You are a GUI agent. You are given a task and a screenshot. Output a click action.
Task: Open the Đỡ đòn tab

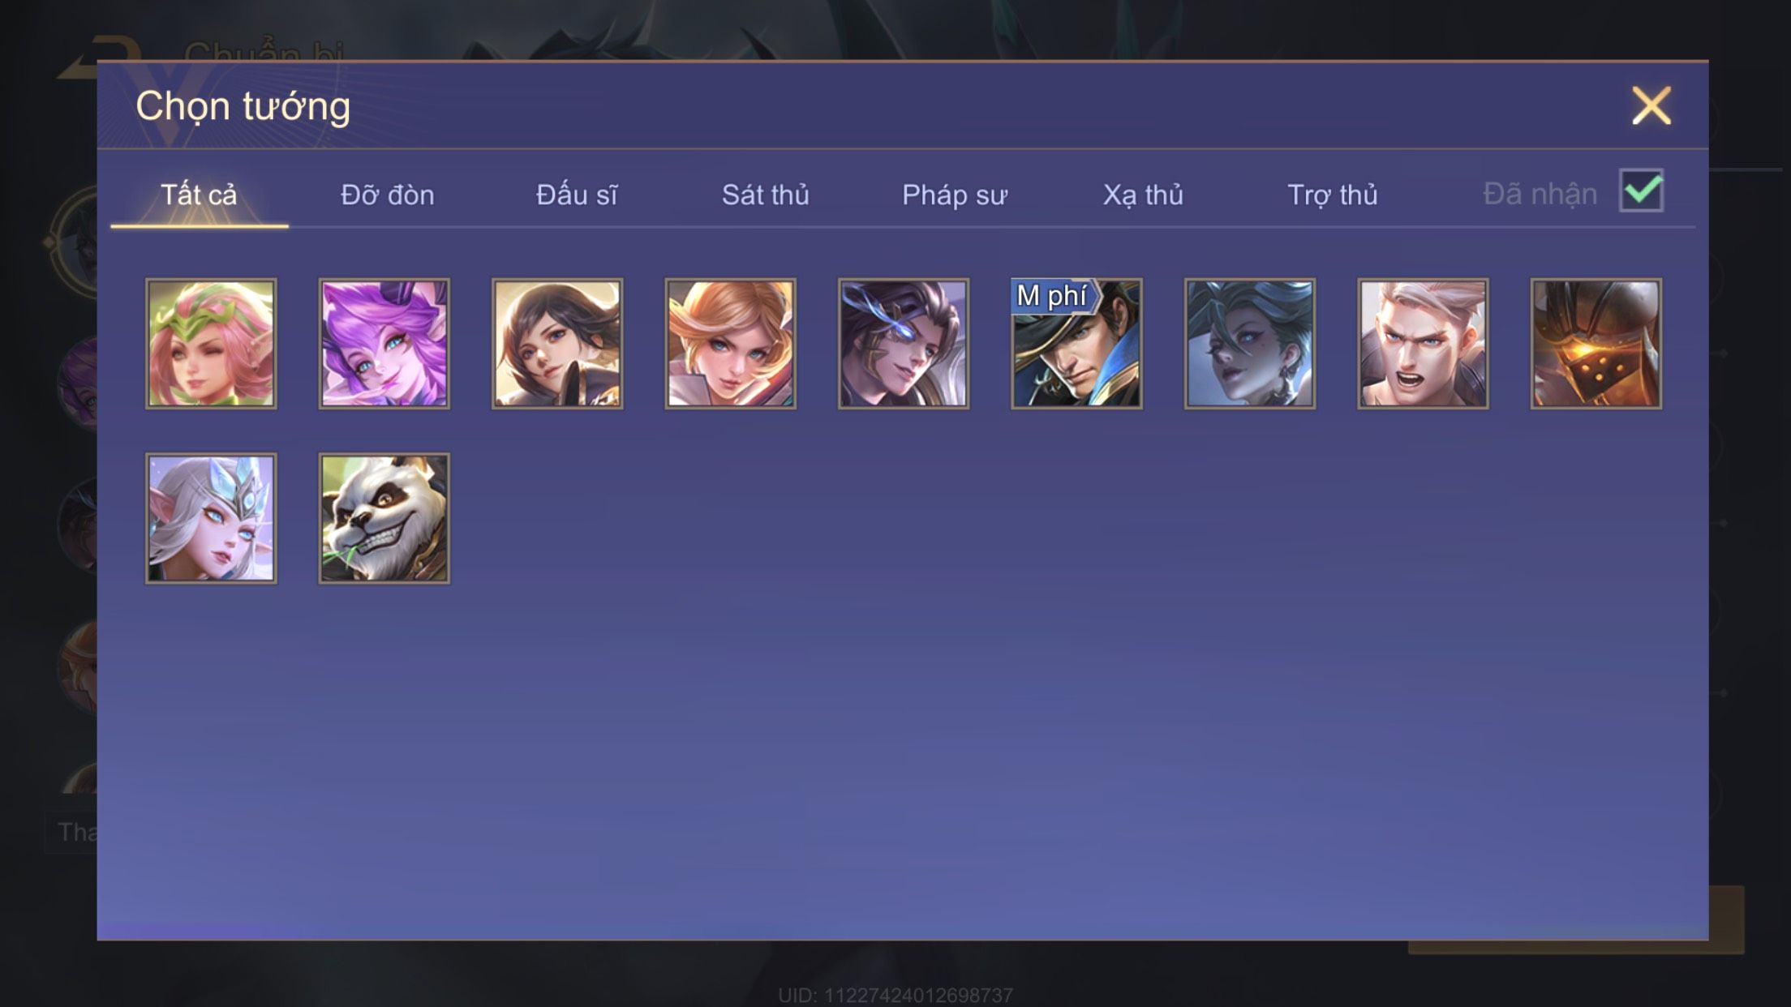pyautogui.click(x=388, y=195)
